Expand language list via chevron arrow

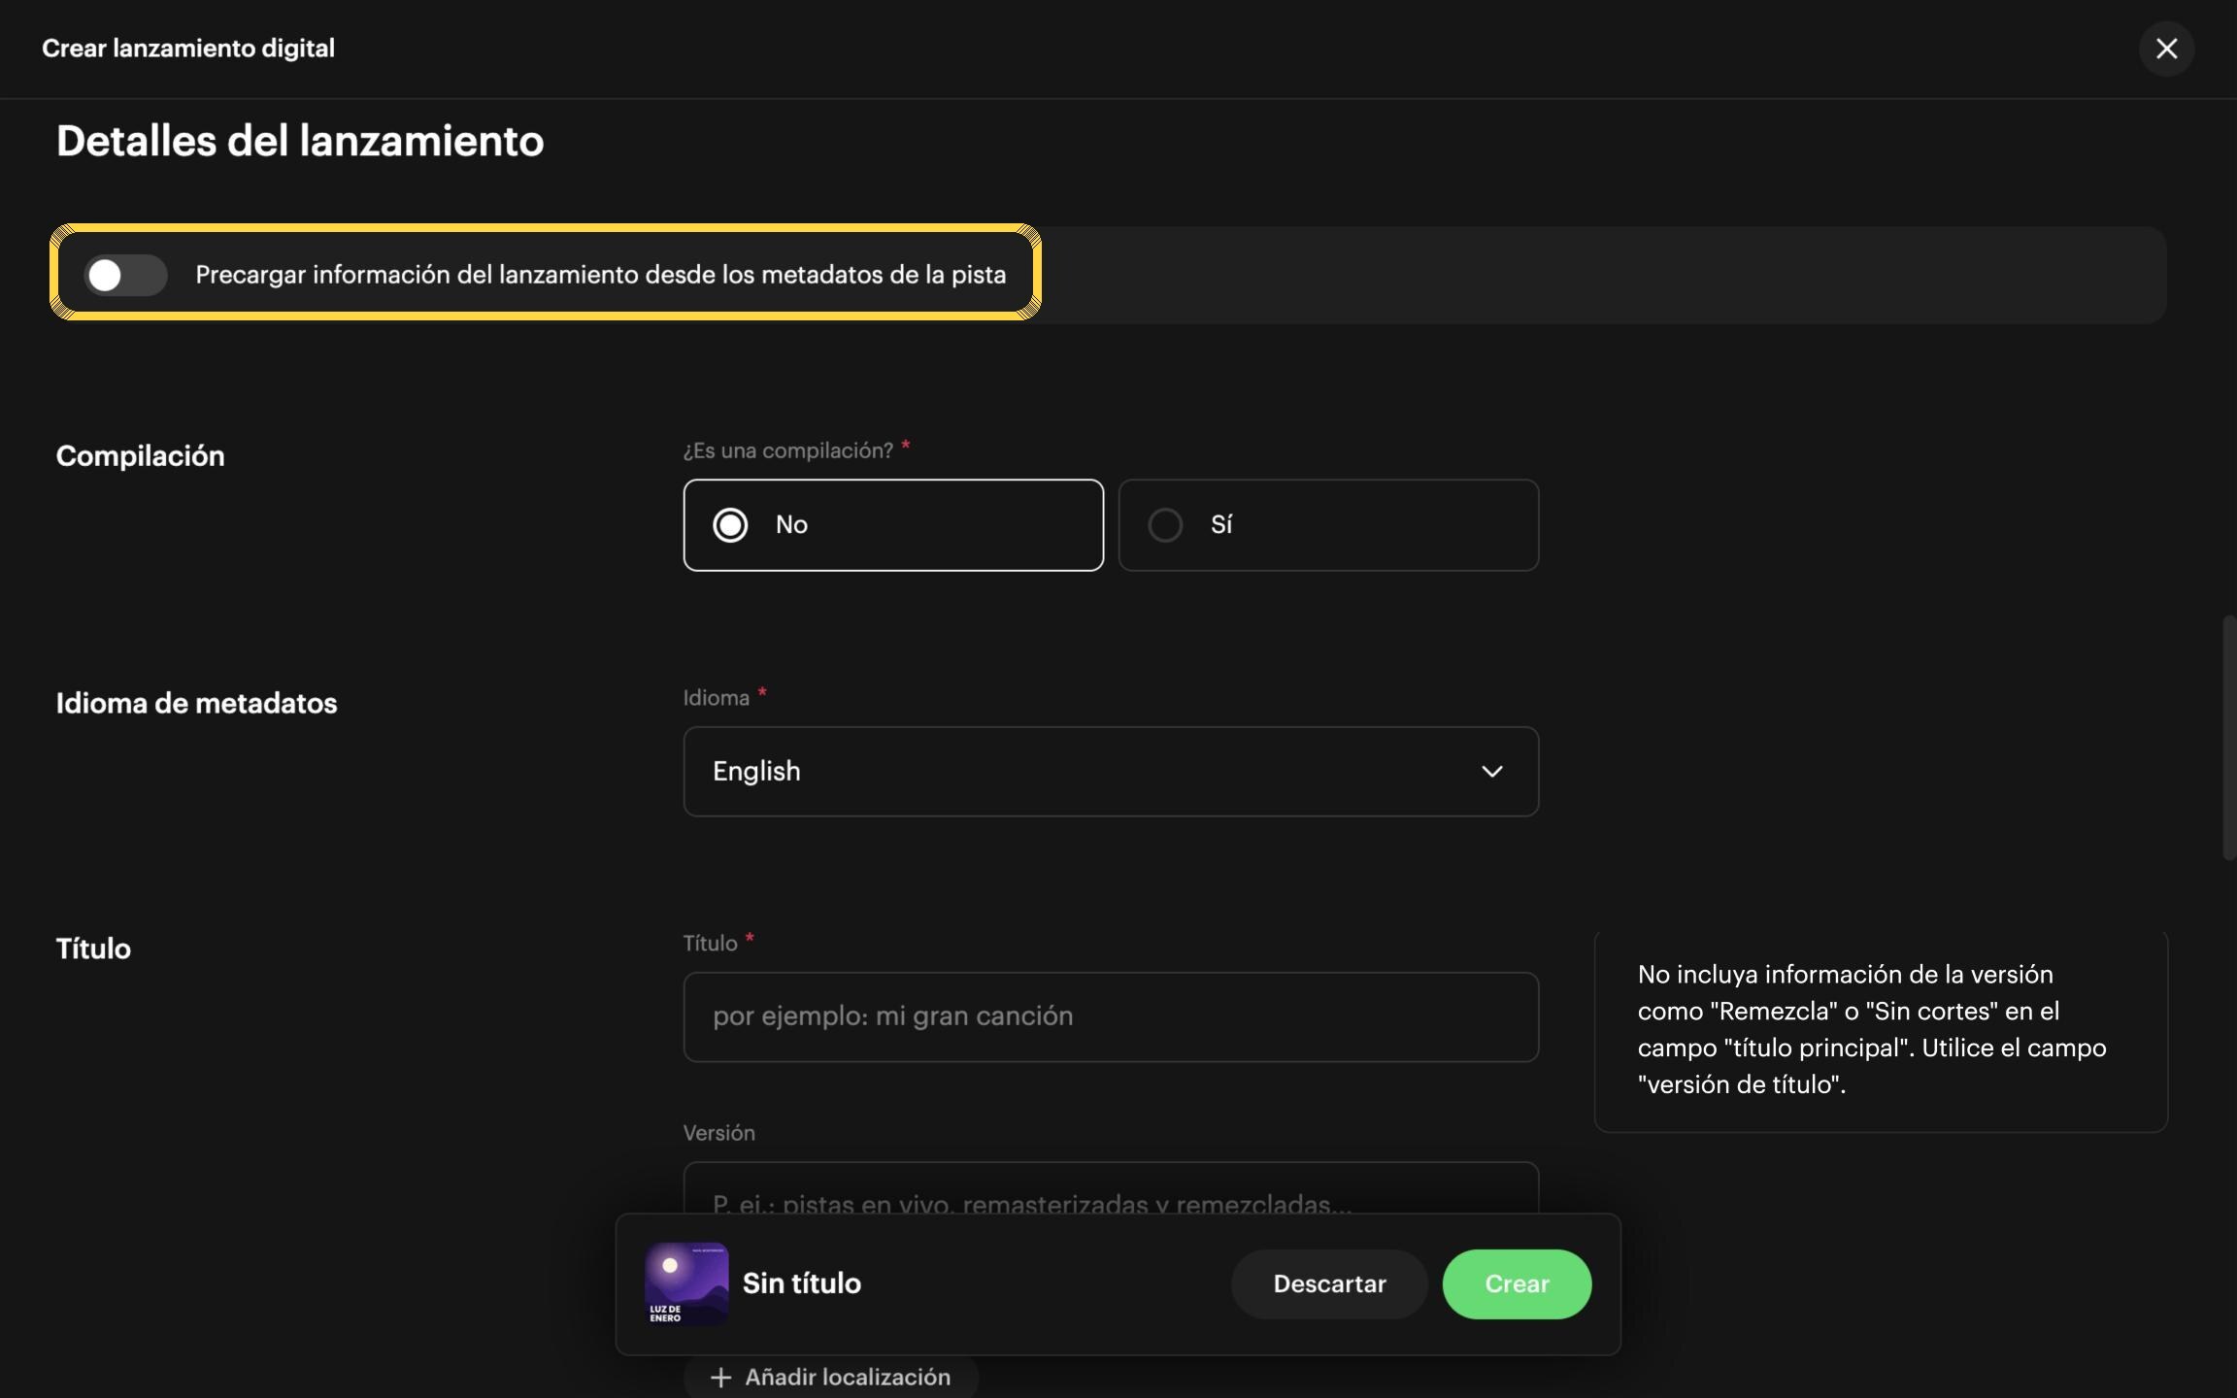click(1491, 772)
